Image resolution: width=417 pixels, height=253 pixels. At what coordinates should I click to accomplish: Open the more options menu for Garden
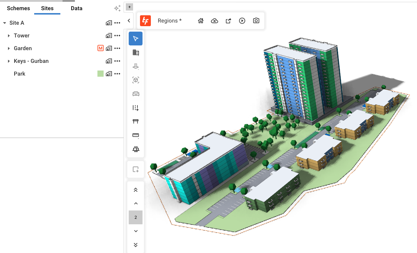[117, 48]
